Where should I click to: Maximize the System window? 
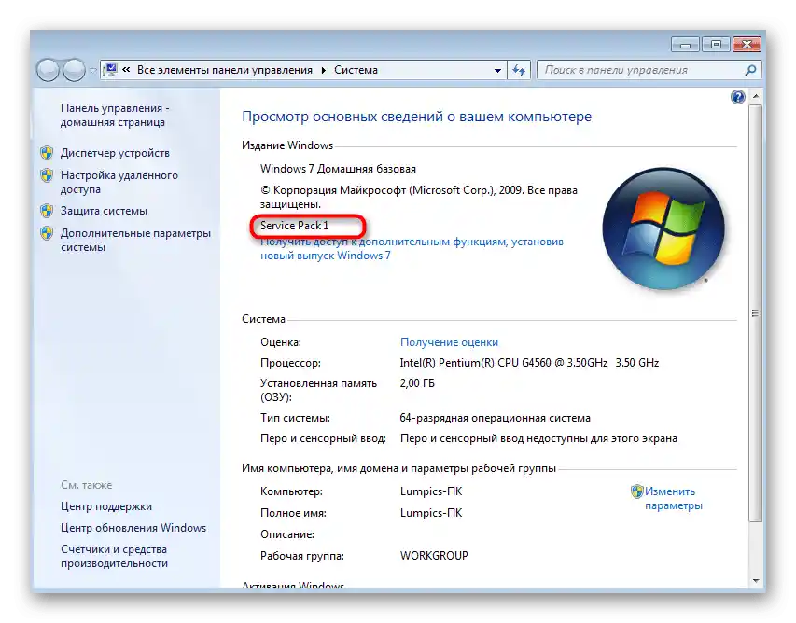pyautogui.click(x=716, y=45)
